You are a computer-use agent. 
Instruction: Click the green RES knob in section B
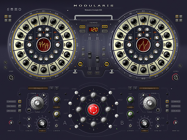coord(130,114)
